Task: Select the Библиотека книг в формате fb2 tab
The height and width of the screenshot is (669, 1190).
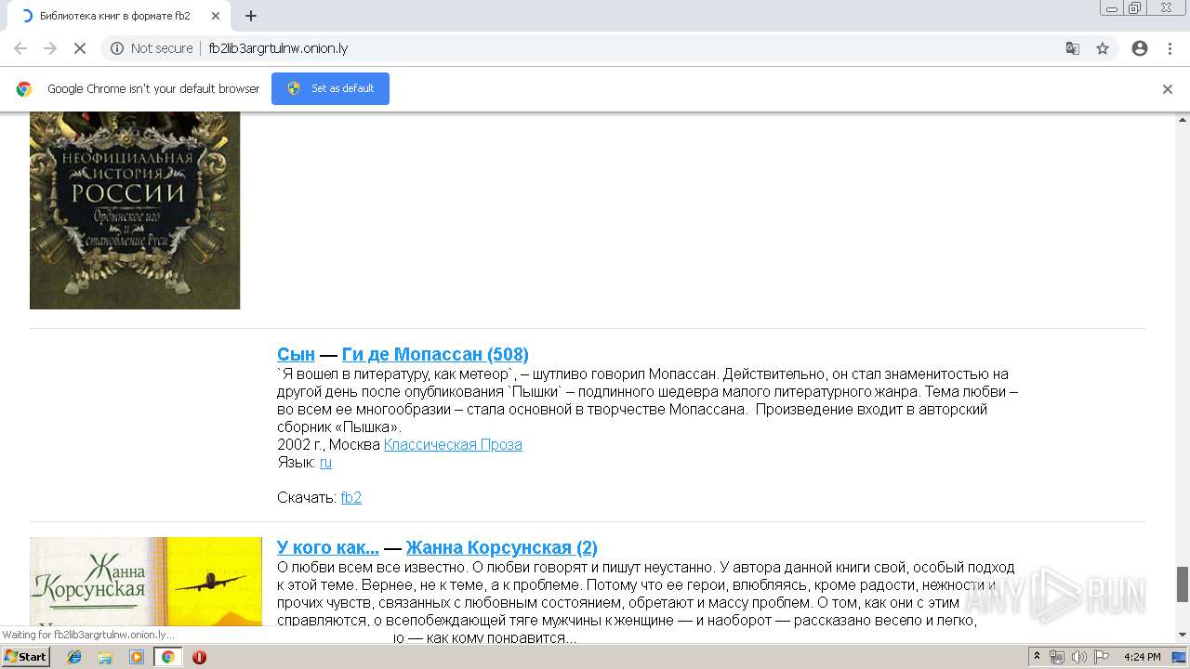Action: coord(119,16)
